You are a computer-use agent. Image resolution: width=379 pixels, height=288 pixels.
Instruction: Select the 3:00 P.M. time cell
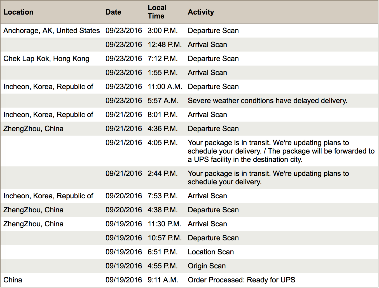[x=163, y=31]
